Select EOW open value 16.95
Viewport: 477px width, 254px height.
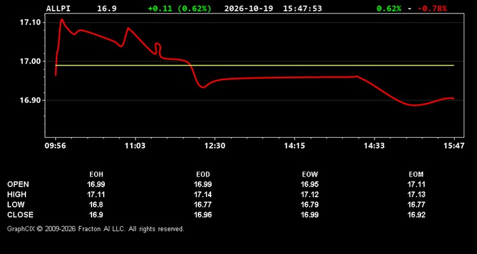pos(310,184)
